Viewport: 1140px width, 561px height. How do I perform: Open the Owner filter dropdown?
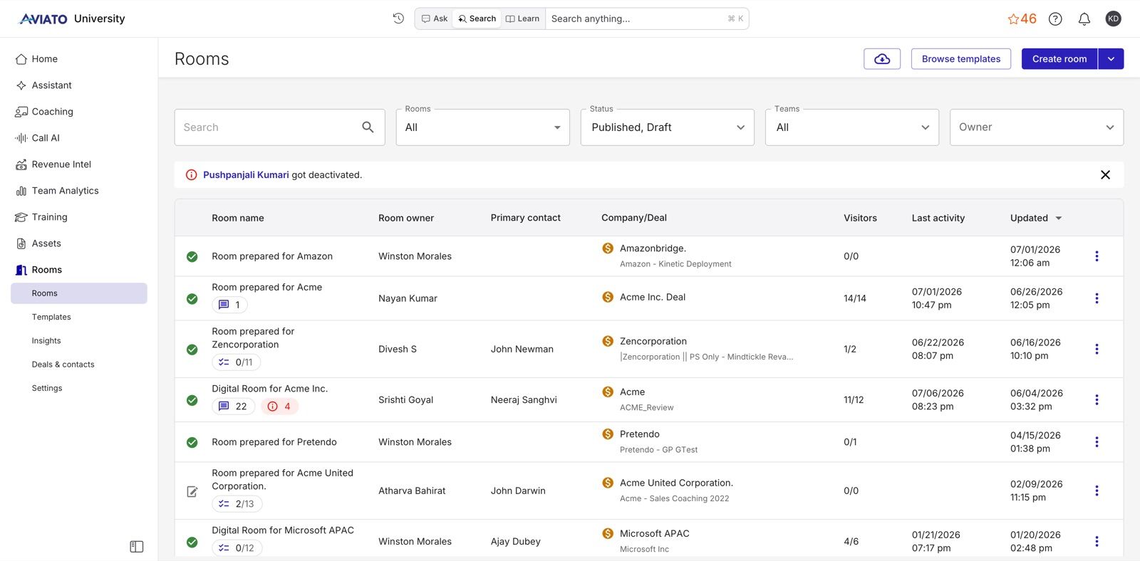click(1036, 127)
